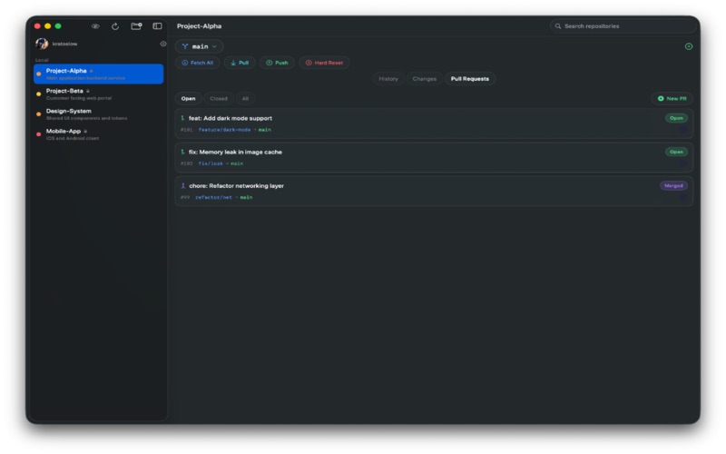Viewport: 726px width, 454px height.
Task: Show All pull requests filter
Action: click(245, 99)
